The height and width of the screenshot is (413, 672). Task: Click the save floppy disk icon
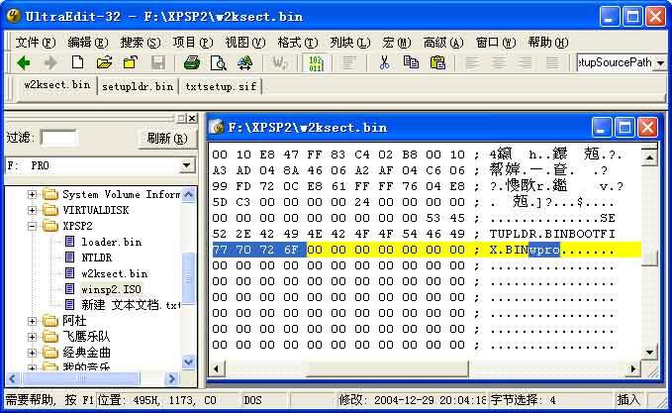pyautogui.click(x=158, y=63)
